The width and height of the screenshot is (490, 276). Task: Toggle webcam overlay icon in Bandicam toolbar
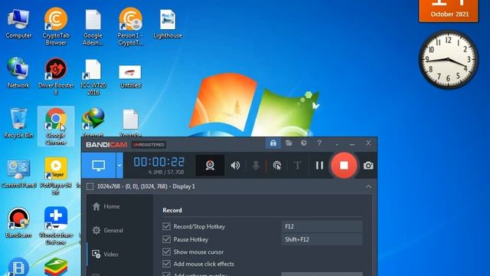pos(210,166)
